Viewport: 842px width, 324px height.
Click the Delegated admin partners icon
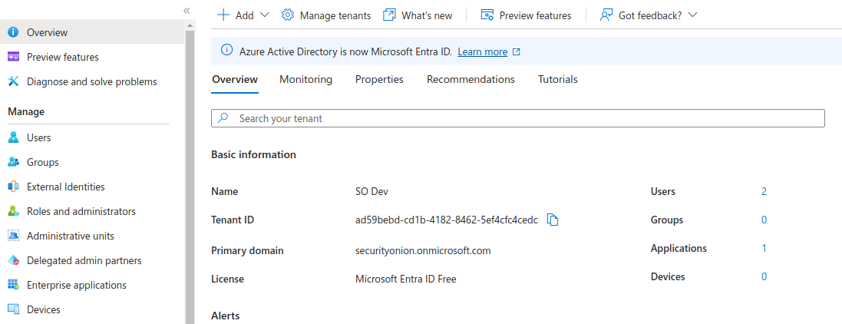tap(13, 261)
